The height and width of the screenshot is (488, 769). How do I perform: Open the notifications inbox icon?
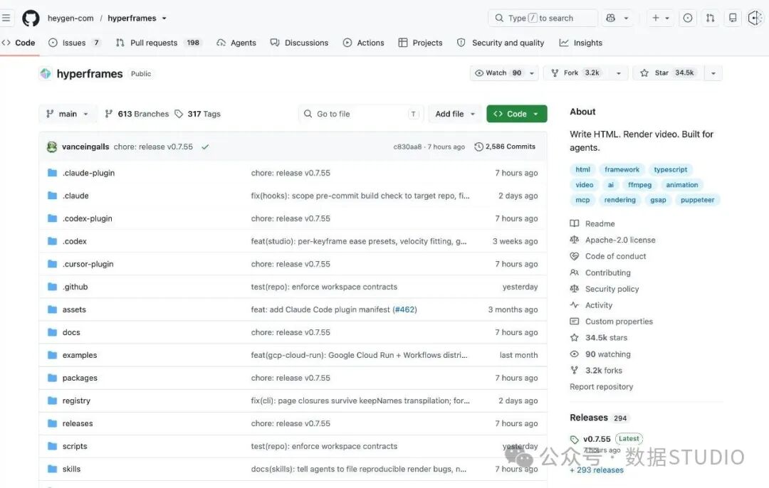coord(733,18)
